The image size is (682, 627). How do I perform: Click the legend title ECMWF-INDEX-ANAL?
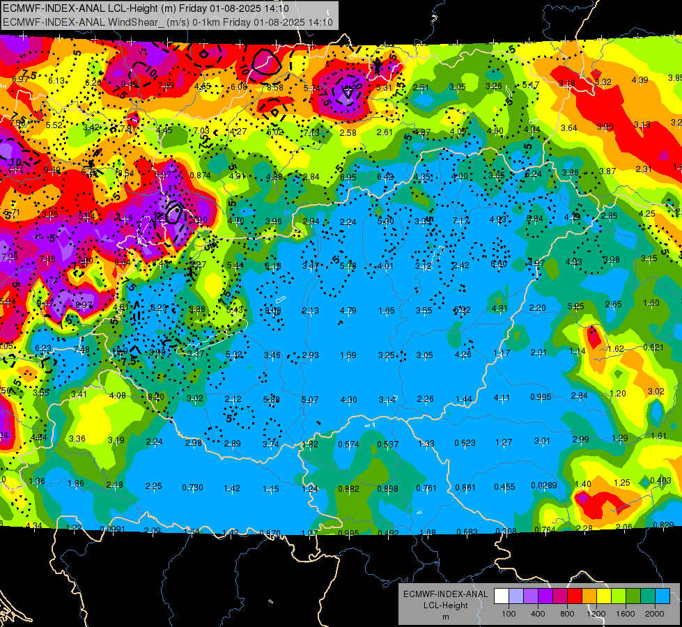click(446, 594)
